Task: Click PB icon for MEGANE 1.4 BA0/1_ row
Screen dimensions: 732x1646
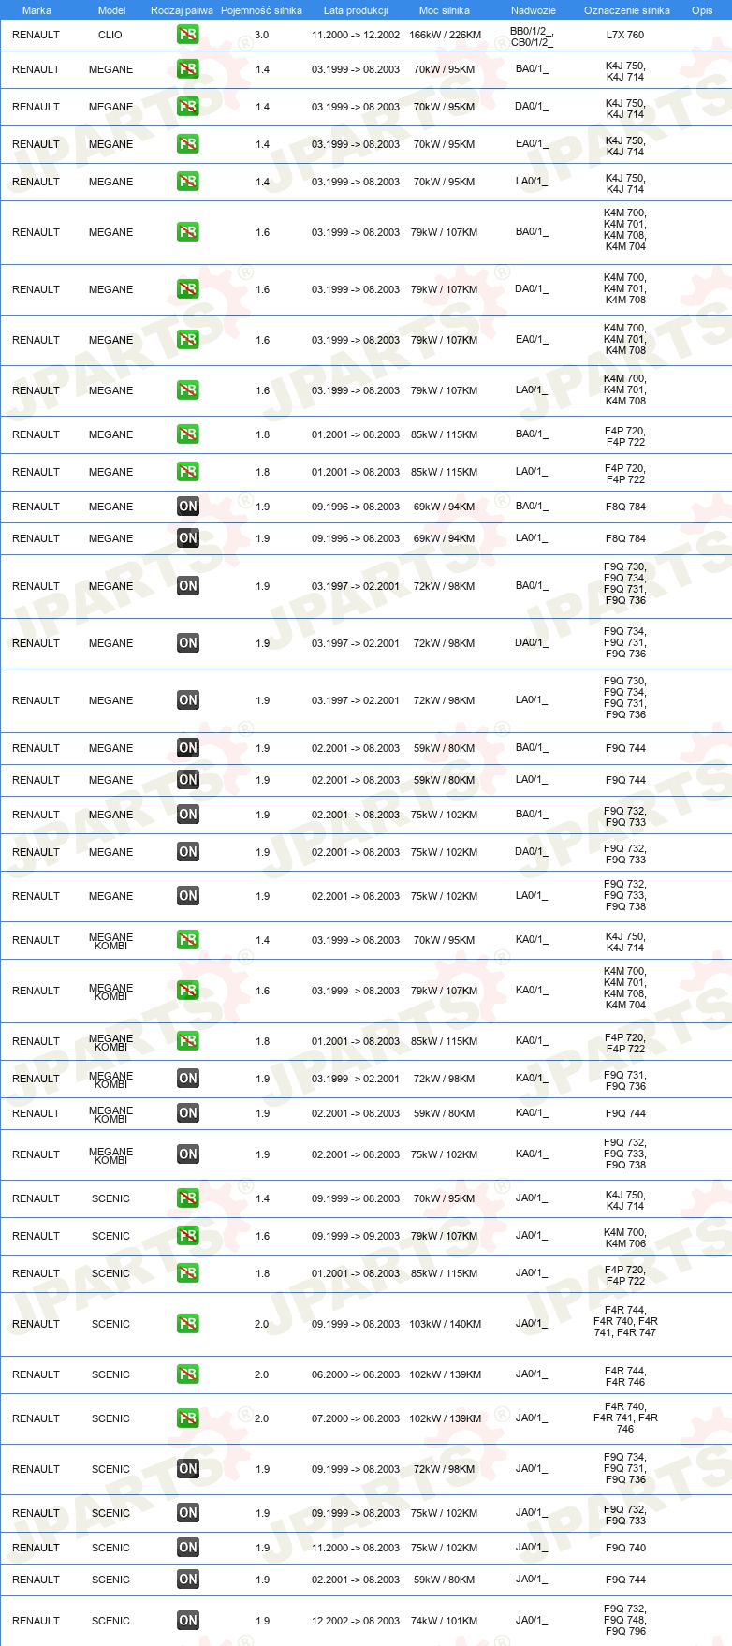Action: pyautogui.click(x=188, y=69)
